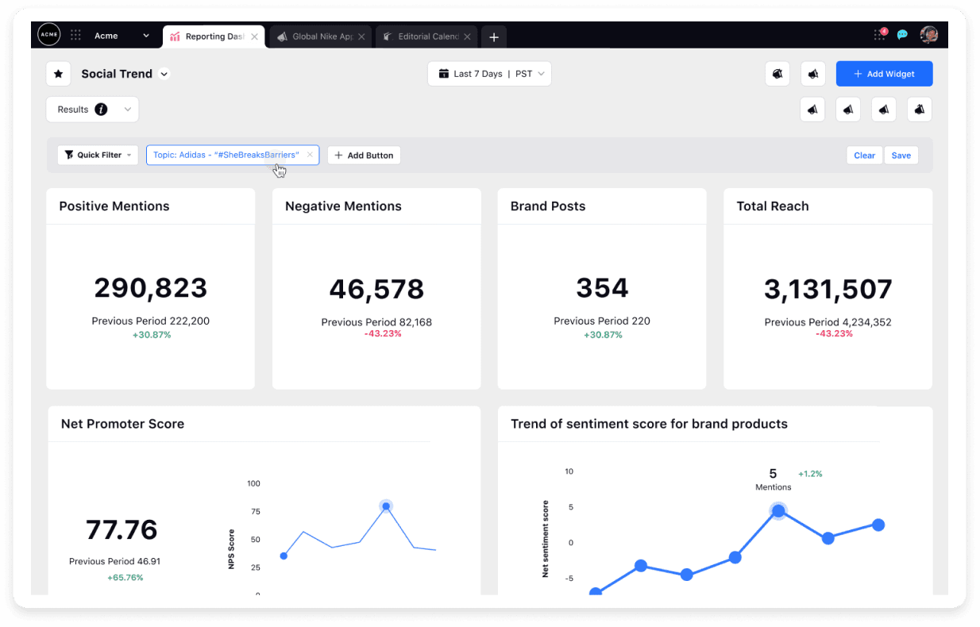The image size is (980, 627).
Task: Click the leftmost megaphone icon in the second row
Action: 812,109
